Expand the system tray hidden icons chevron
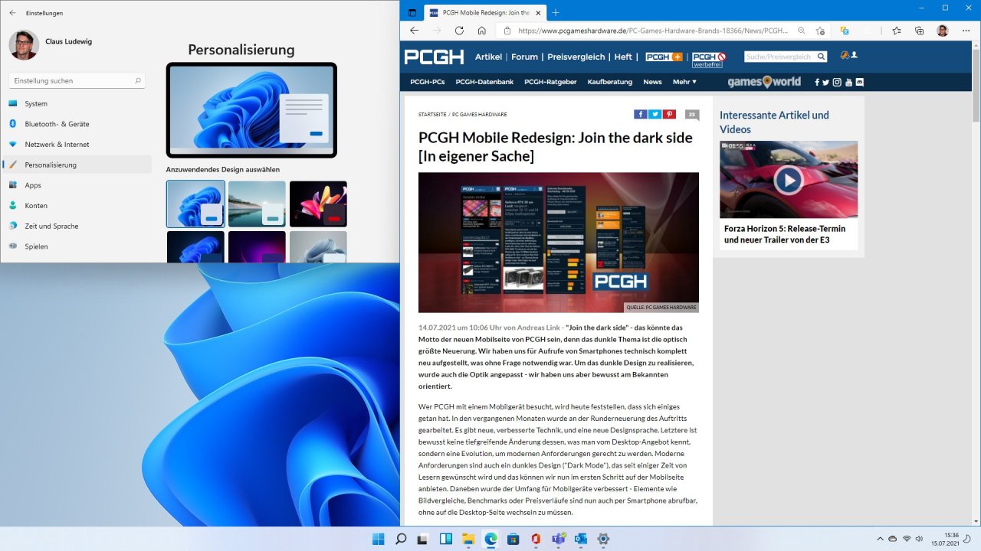The image size is (981, 551). pyautogui.click(x=879, y=539)
